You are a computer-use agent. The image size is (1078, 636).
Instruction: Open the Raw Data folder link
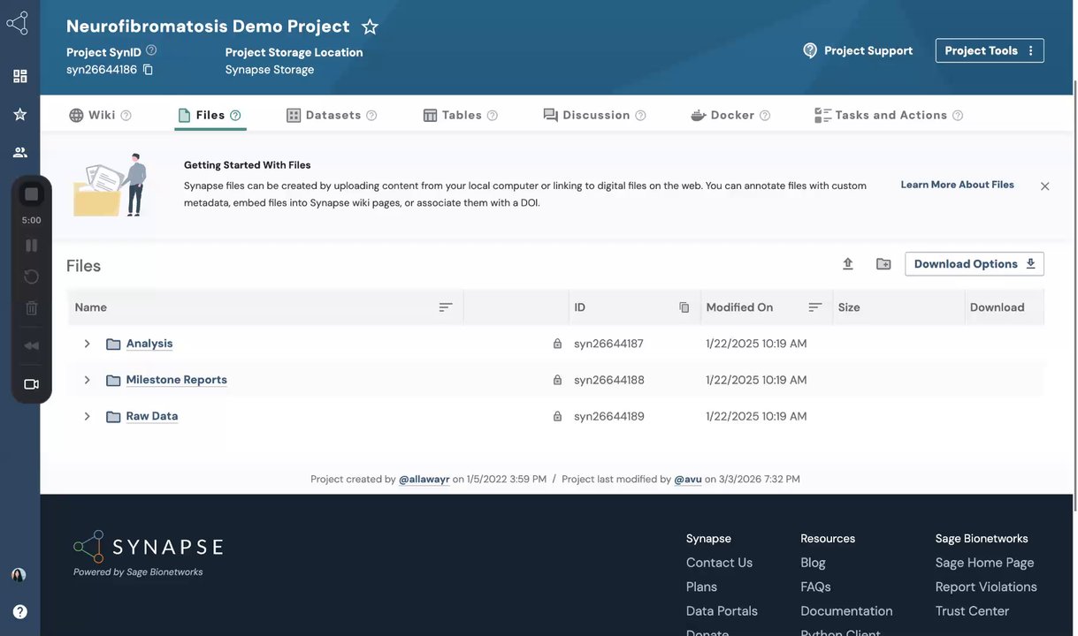(152, 416)
